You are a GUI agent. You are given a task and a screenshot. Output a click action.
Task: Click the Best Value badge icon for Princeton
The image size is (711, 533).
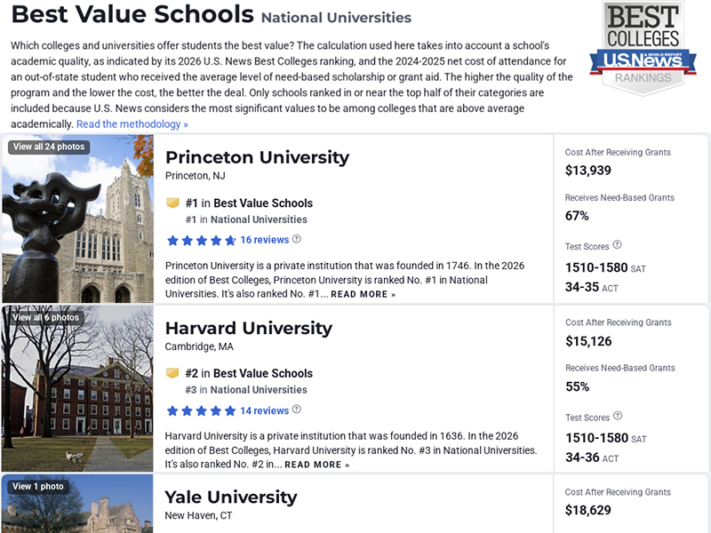pyautogui.click(x=173, y=203)
